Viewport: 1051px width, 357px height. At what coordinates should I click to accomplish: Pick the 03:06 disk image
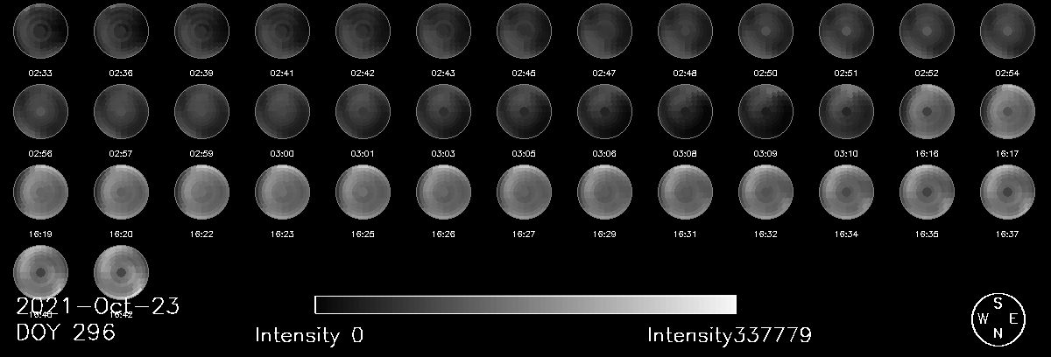(604, 111)
